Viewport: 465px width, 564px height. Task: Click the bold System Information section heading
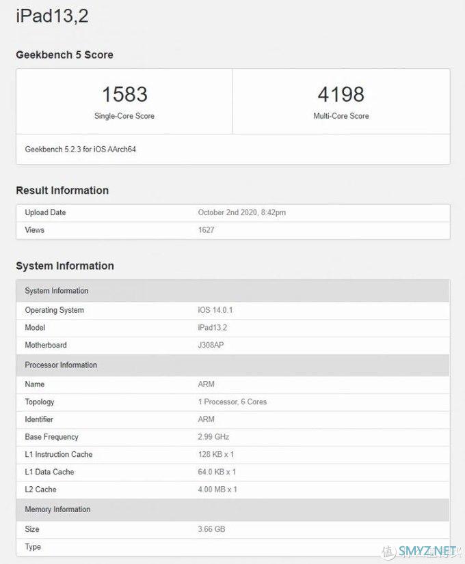pyautogui.click(x=65, y=266)
